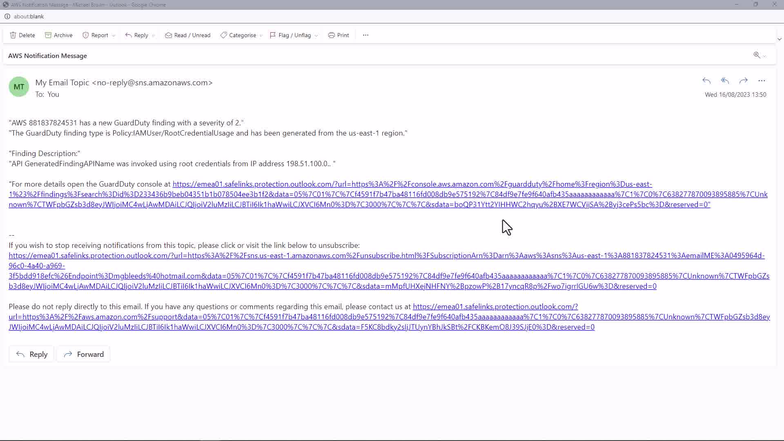Open message more actions ellipsis

coord(762,80)
